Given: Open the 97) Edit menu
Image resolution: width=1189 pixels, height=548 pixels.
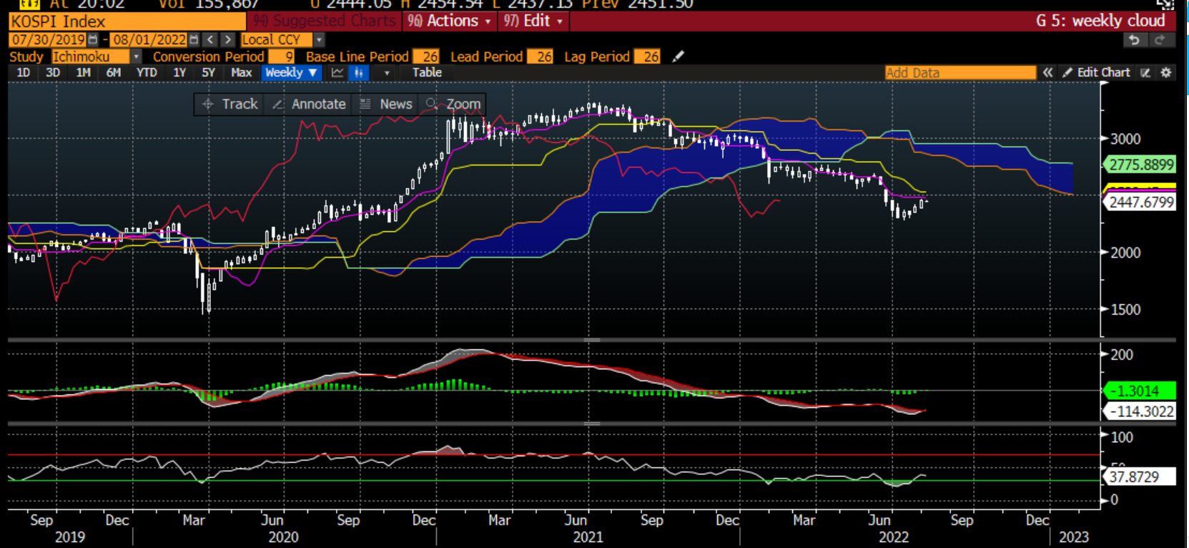Looking at the screenshot, I should [533, 21].
